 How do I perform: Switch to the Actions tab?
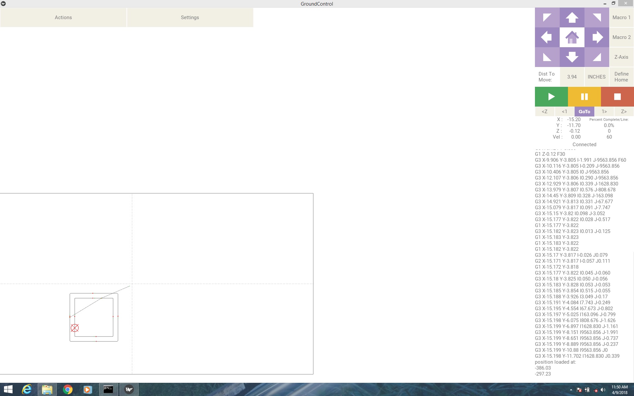click(63, 17)
